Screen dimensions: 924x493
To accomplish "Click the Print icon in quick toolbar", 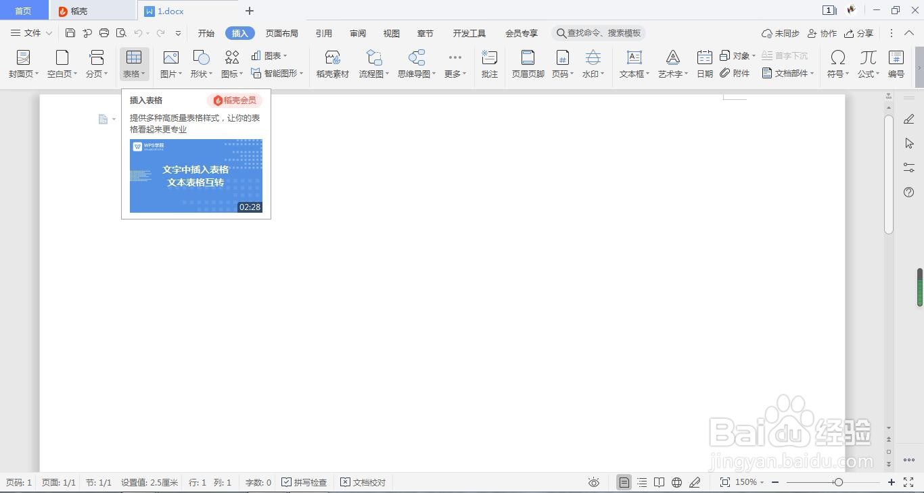I will click(104, 33).
